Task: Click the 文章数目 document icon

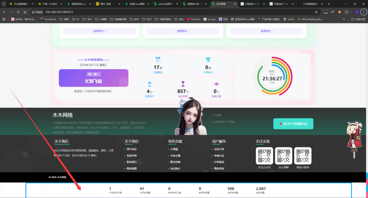Action: click(158, 59)
